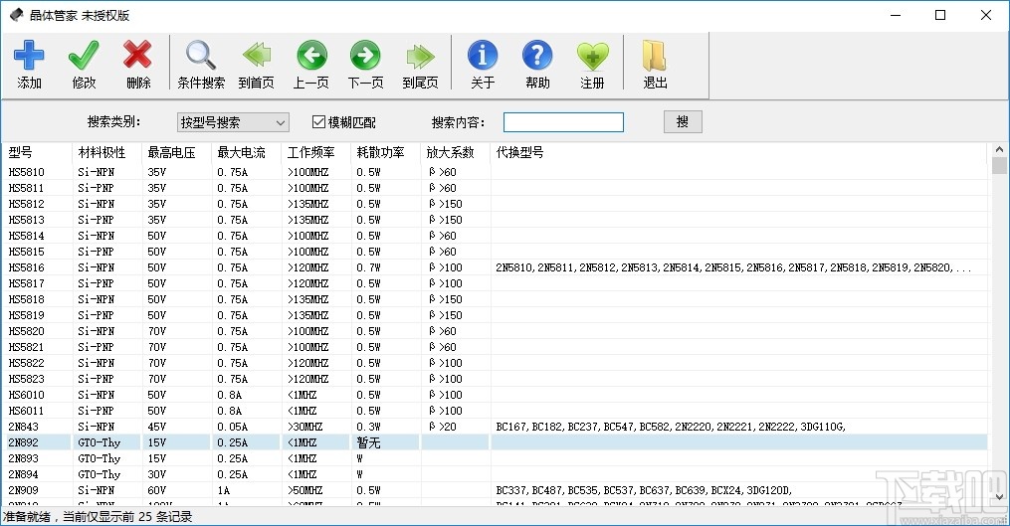Click the 工作频率 column header
Screen dimensions: 1010x526
click(310, 152)
